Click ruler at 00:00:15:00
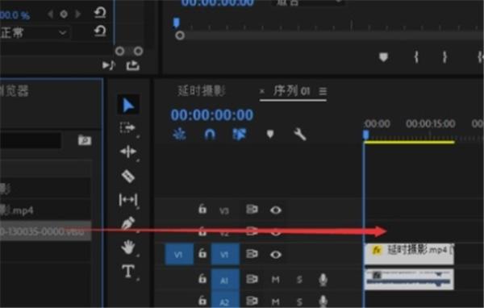This screenshot has height=308, width=484. [430, 123]
